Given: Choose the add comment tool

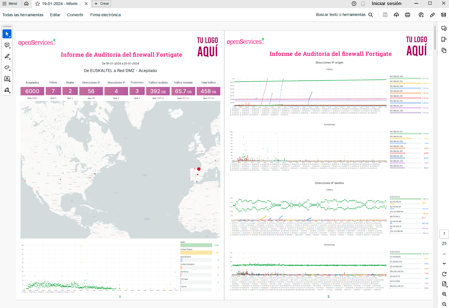Looking at the screenshot, I should pyautogui.click(x=7, y=45).
